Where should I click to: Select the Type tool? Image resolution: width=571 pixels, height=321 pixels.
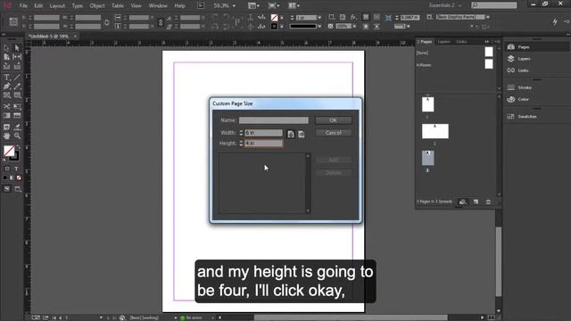click(x=6, y=78)
